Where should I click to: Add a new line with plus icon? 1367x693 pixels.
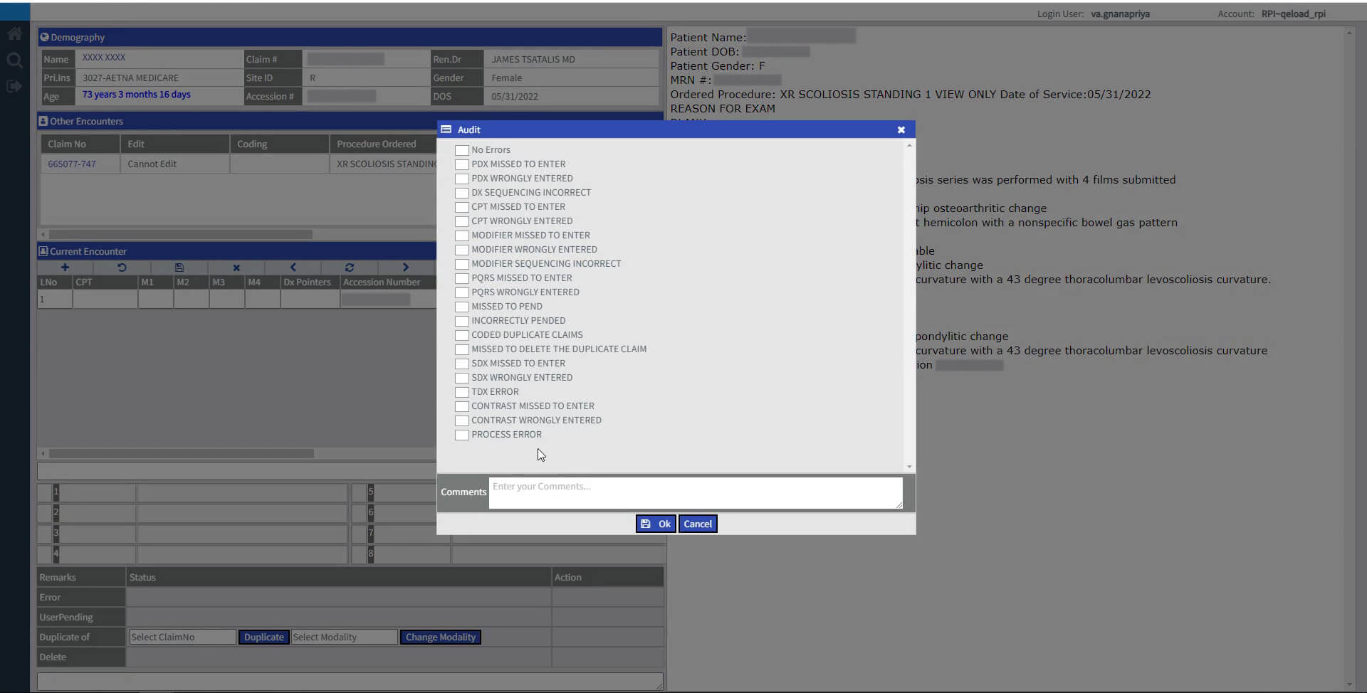(x=65, y=268)
